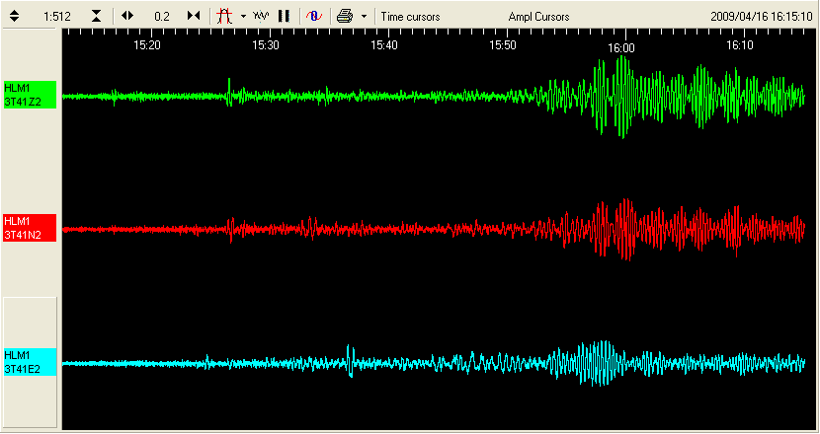This screenshot has height=434, width=820.
Task: Select the red HLM1 3T41N2 channel label
Action: pyautogui.click(x=30, y=228)
